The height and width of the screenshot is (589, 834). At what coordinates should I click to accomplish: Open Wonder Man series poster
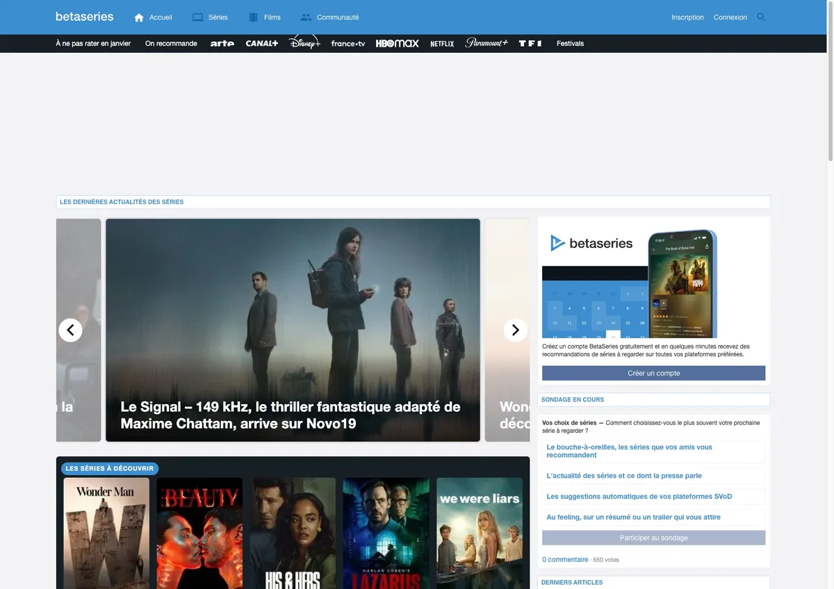click(x=106, y=533)
